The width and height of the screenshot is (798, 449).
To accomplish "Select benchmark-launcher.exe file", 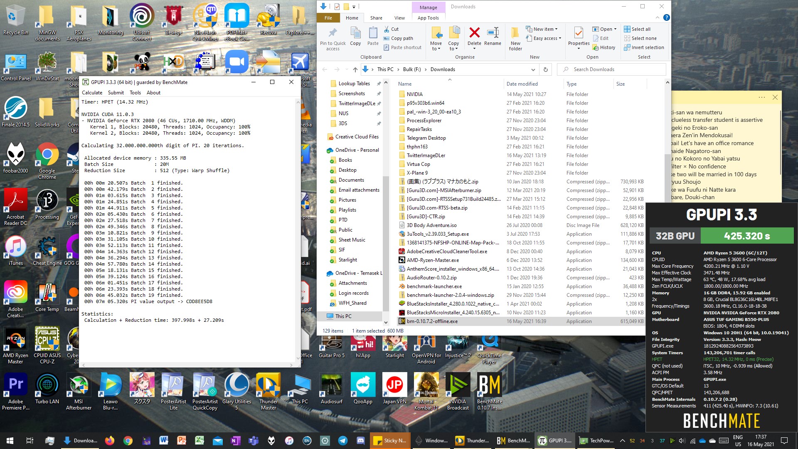I will click(x=434, y=286).
